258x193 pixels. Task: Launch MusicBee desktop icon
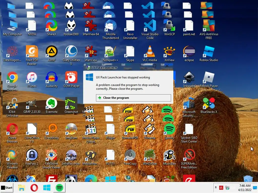coord(169,158)
